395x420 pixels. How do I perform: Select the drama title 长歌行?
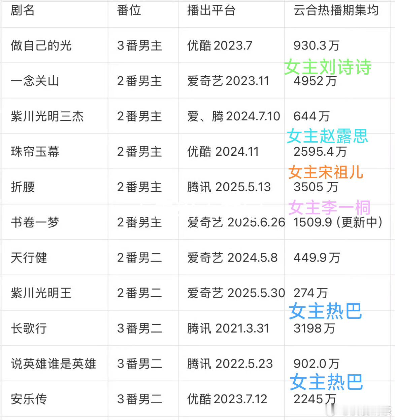(x=29, y=329)
